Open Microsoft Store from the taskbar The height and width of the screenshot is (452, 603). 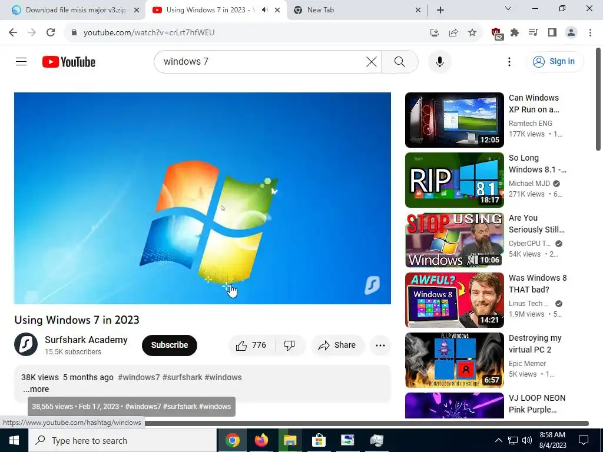[319, 440]
